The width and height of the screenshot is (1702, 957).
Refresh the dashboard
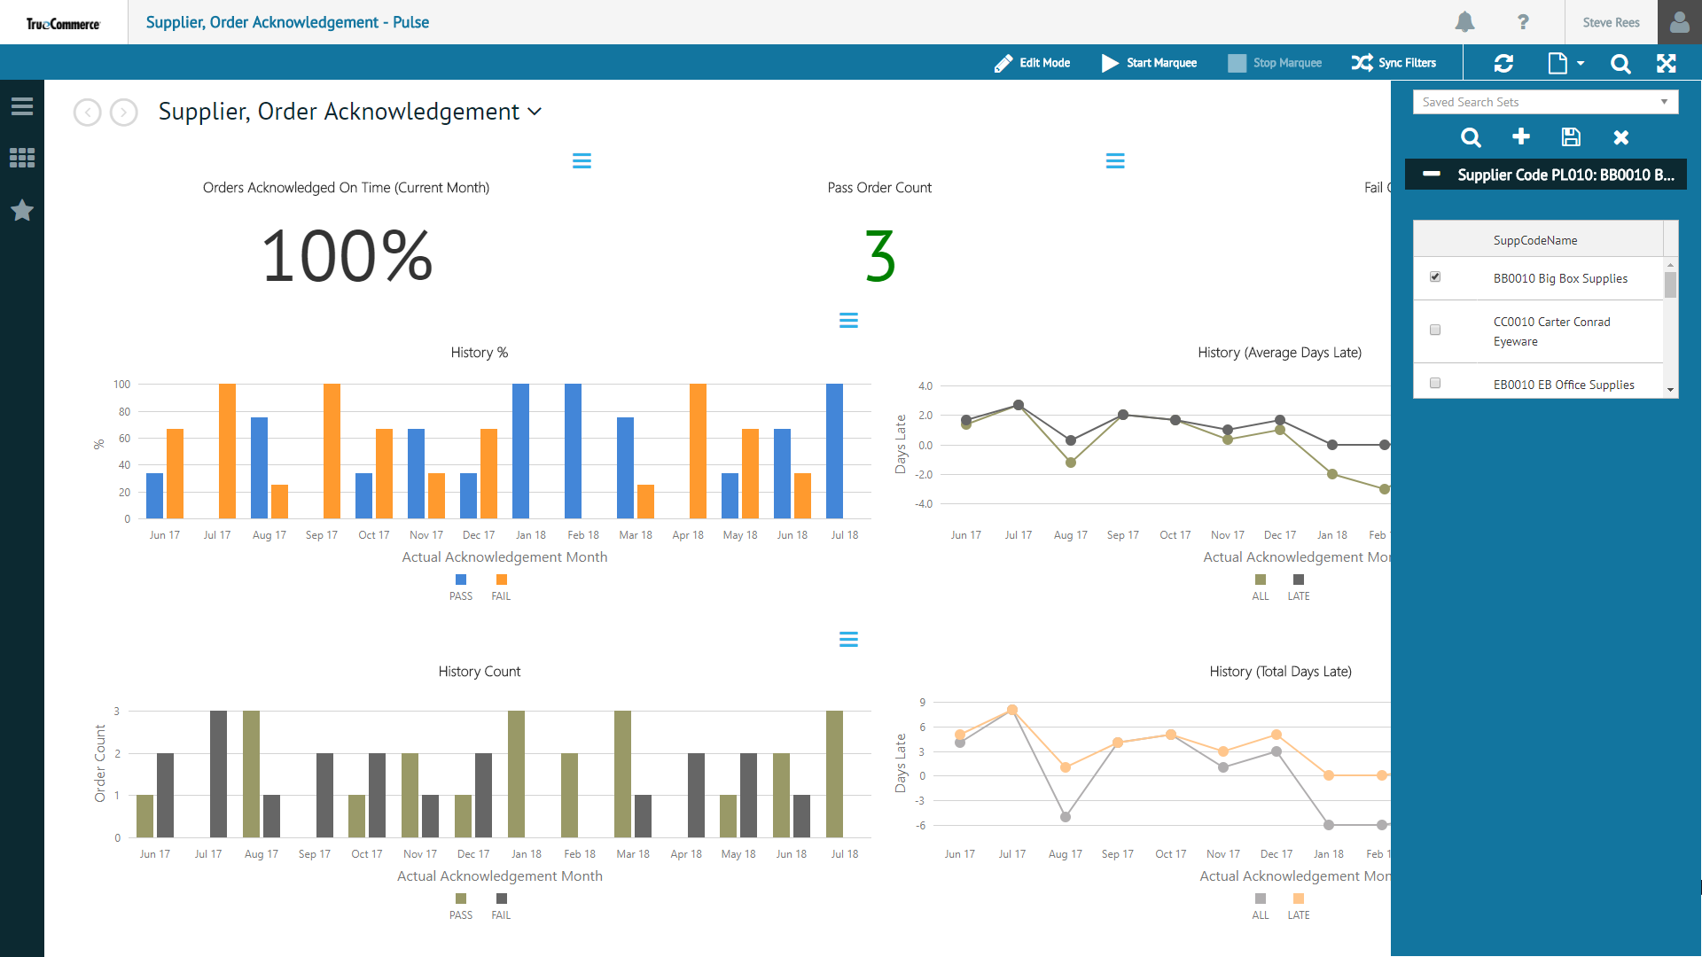tap(1503, 63)
